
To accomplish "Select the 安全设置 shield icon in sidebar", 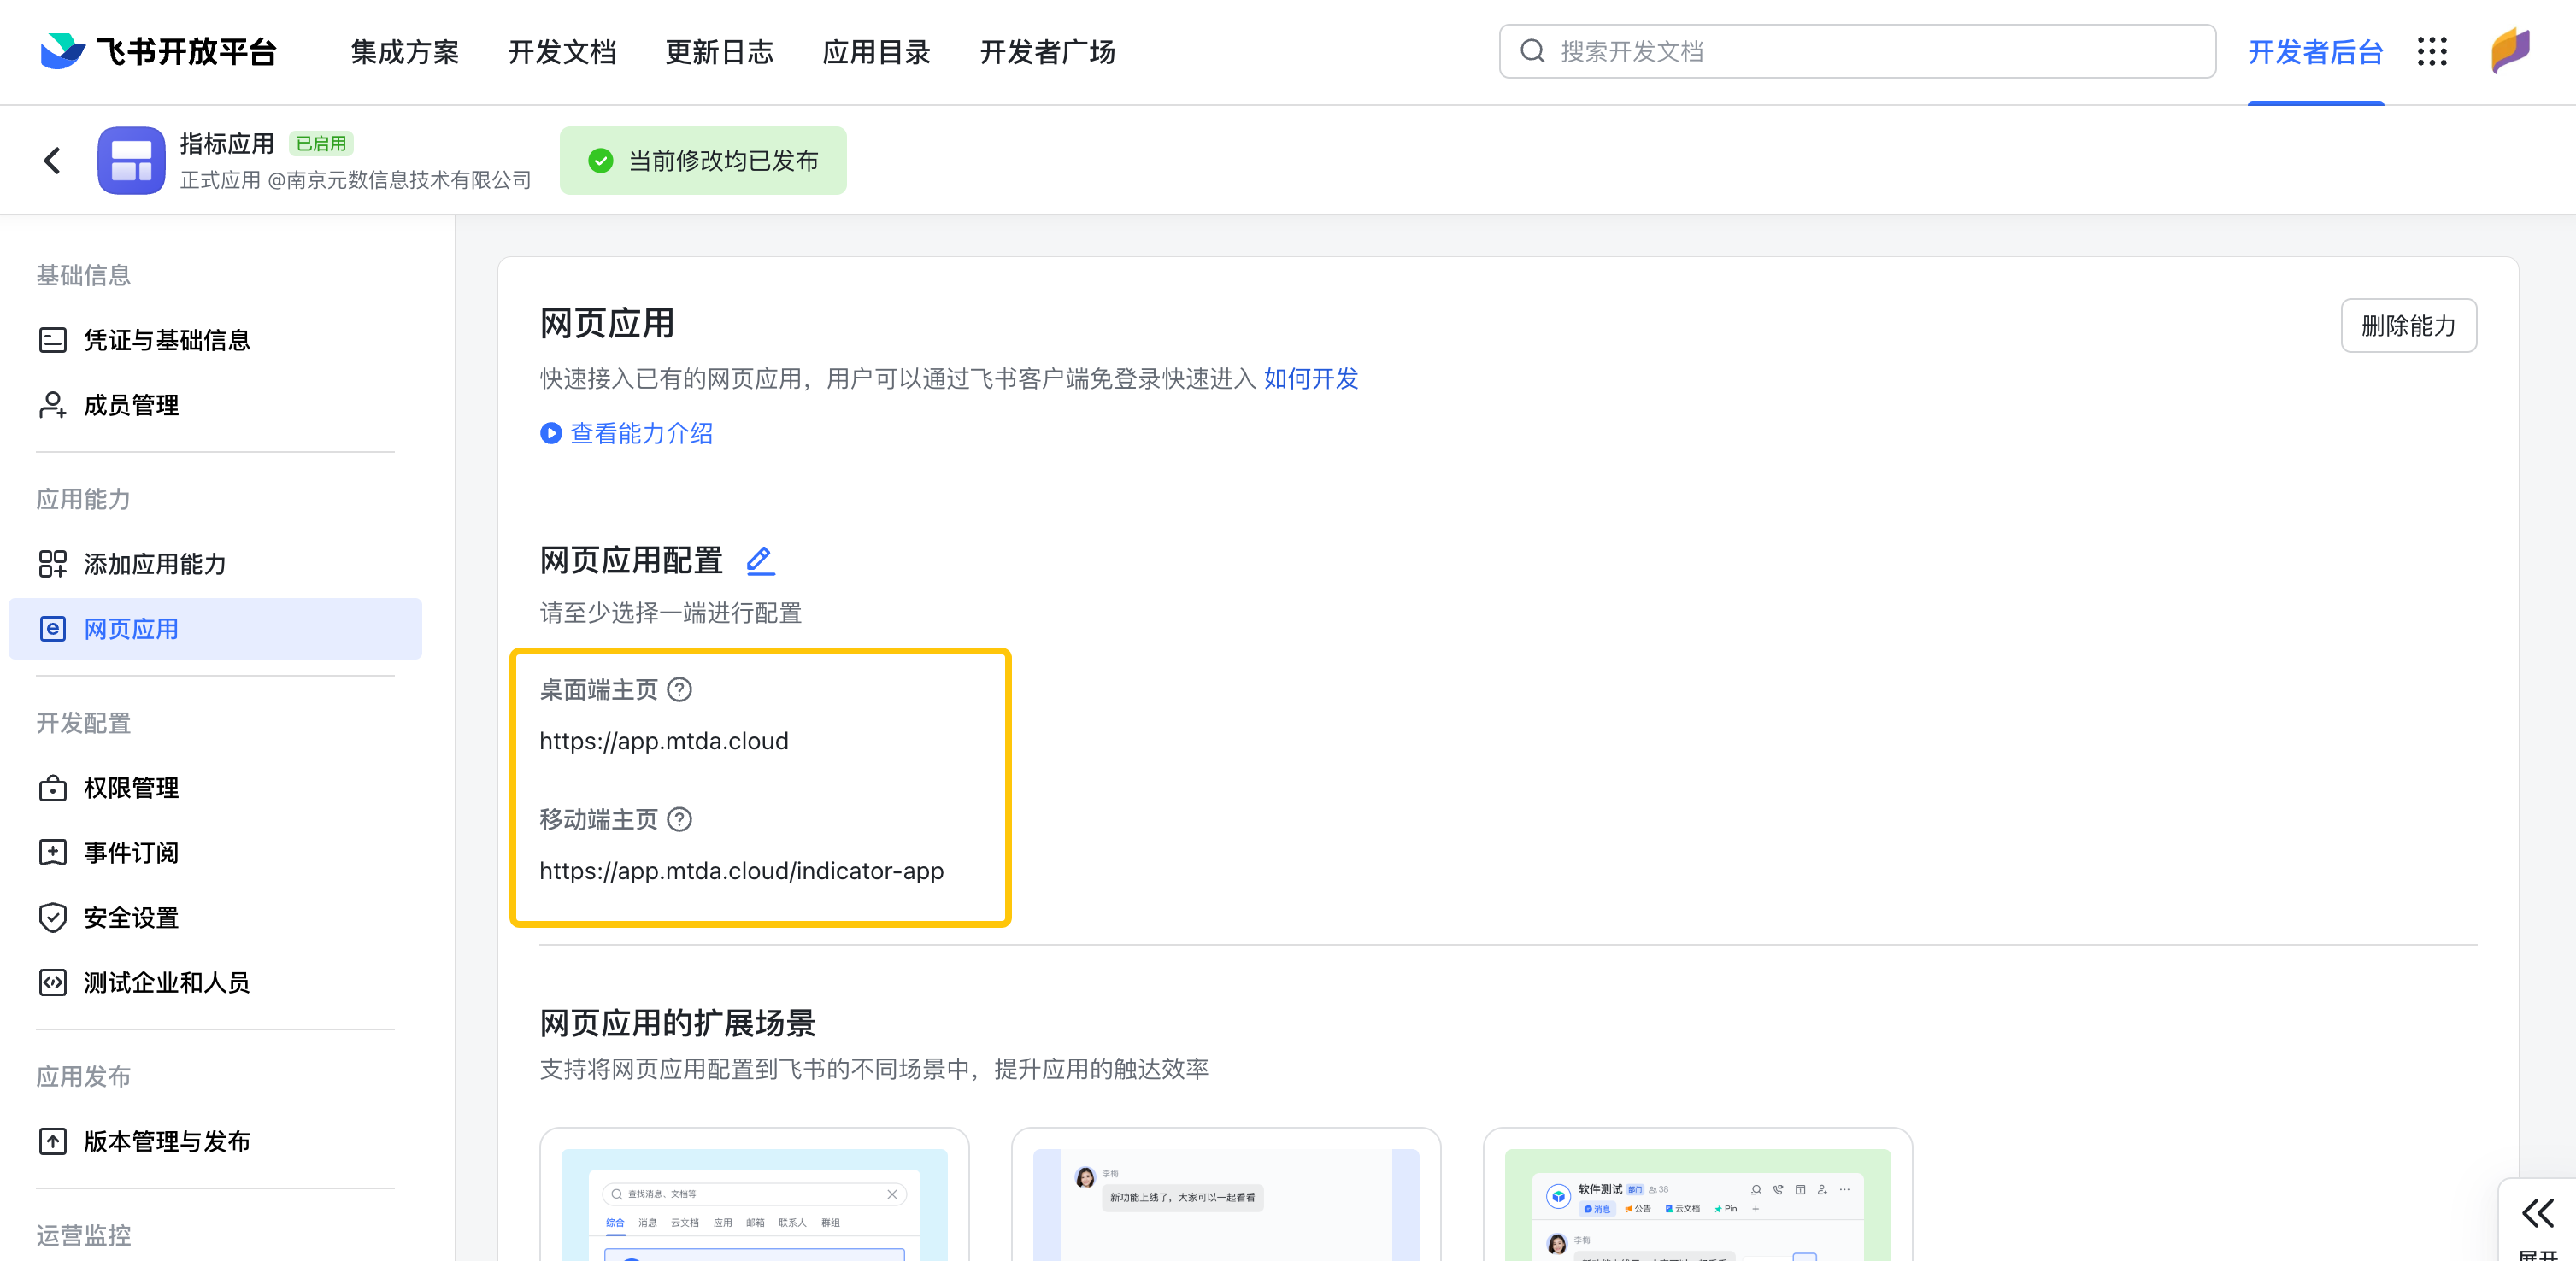I will coord(53,918).
